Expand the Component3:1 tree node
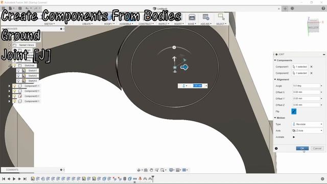Viewport: 327px width, 184px height. tap(9, 96)
